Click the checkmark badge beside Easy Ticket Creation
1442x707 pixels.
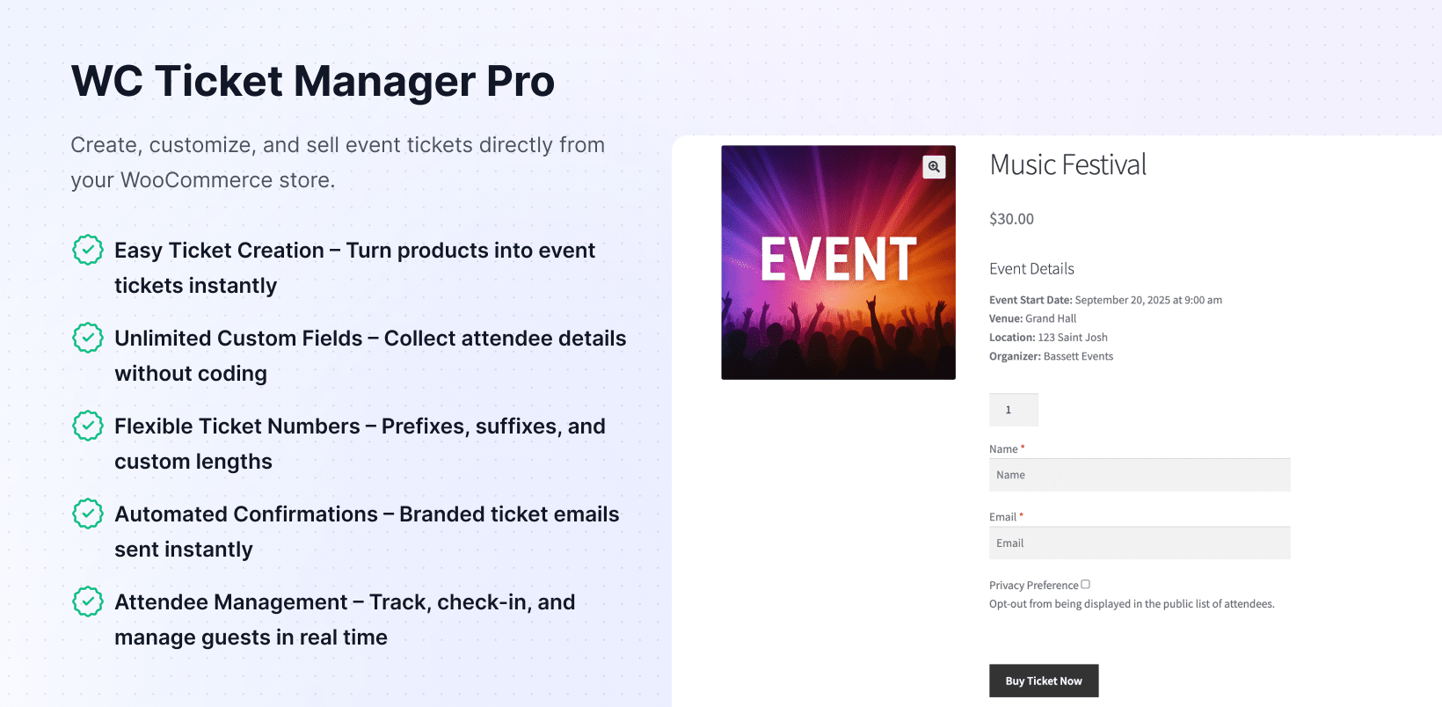[88, 250]
